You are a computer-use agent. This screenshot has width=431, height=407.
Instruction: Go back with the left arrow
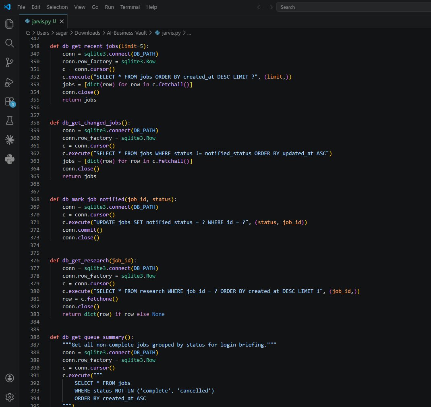click(x=259, y=7)
